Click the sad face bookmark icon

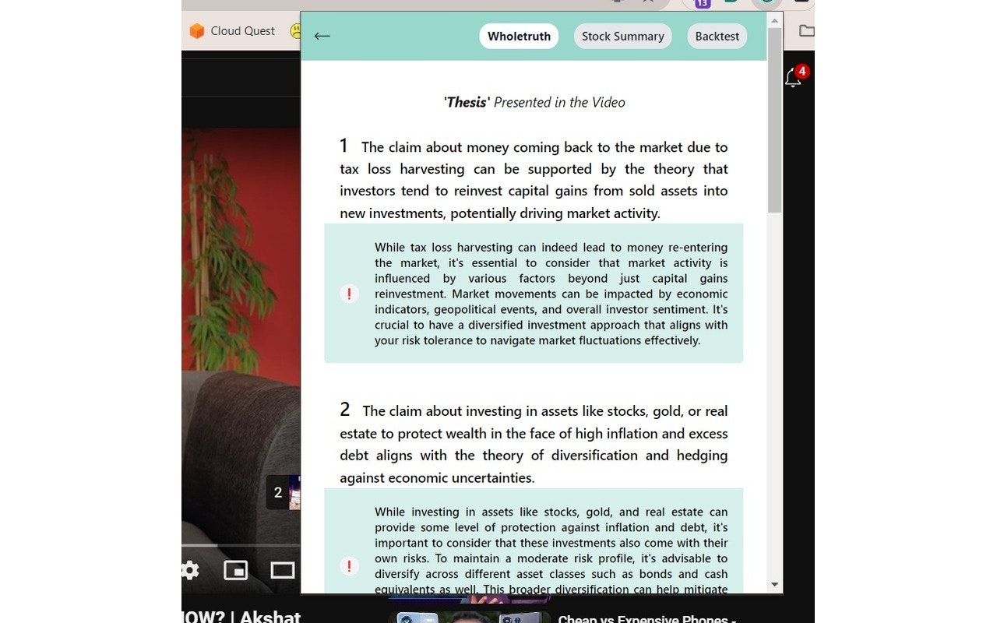(x=295, y=31)
